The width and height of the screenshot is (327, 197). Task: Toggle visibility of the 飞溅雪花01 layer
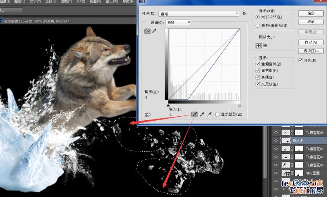coord(275,165)
